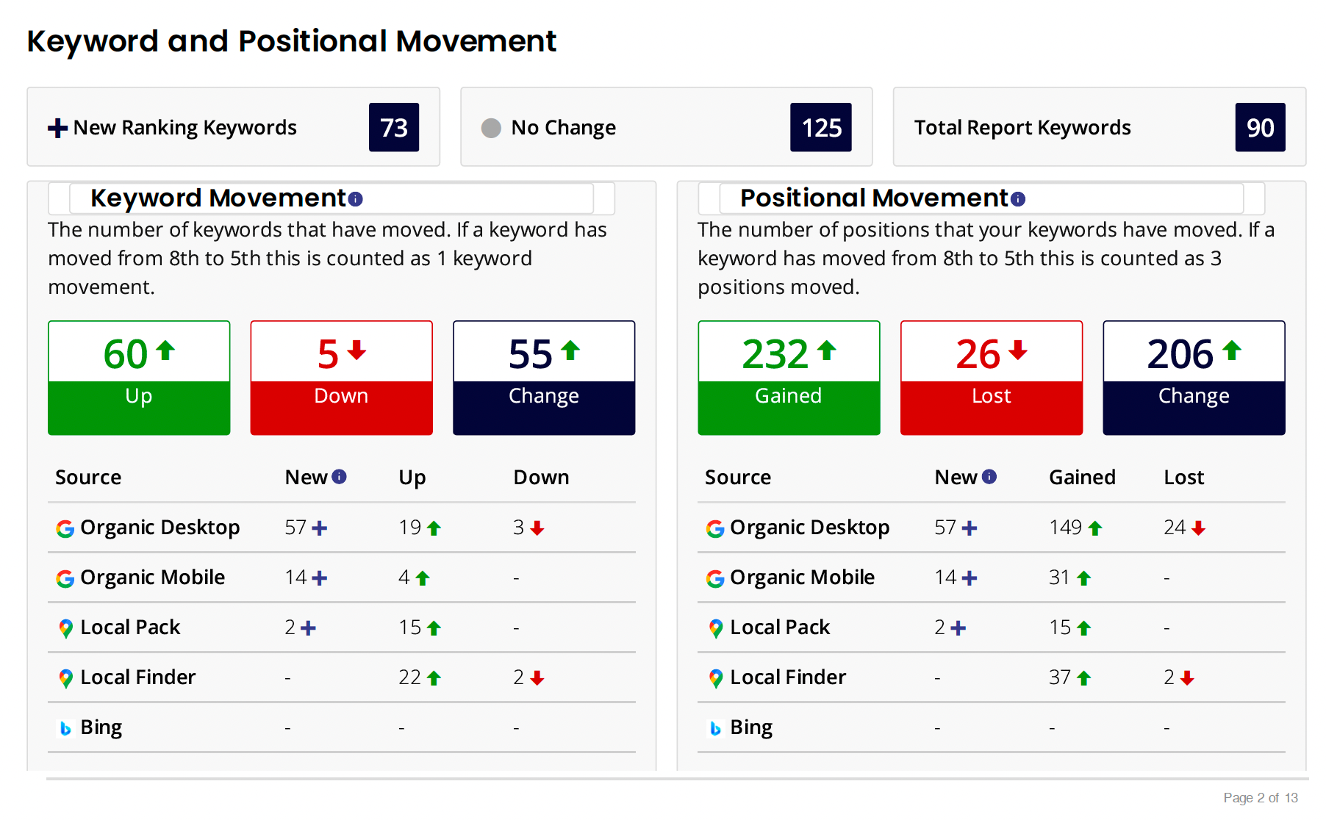Viewport: 1326px width, 820px height.
Task: Select the red 26 Lost tile
Action: [x=992, y=378]
